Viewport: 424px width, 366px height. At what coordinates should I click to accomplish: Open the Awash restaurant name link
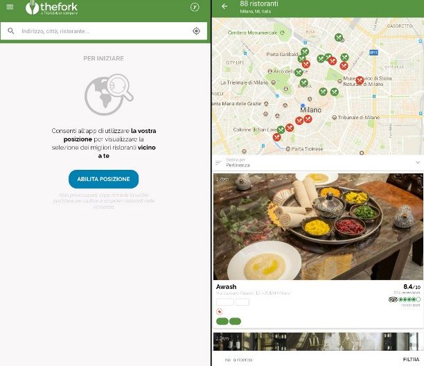point(227,286)
